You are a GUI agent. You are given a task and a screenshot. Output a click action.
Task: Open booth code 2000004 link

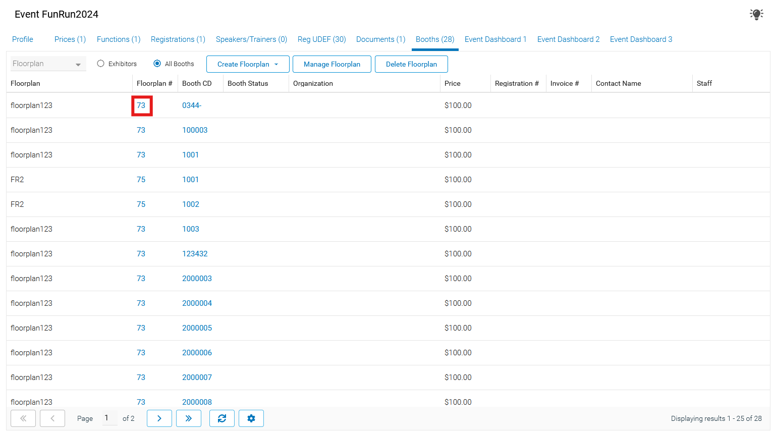tap(197, 303)
